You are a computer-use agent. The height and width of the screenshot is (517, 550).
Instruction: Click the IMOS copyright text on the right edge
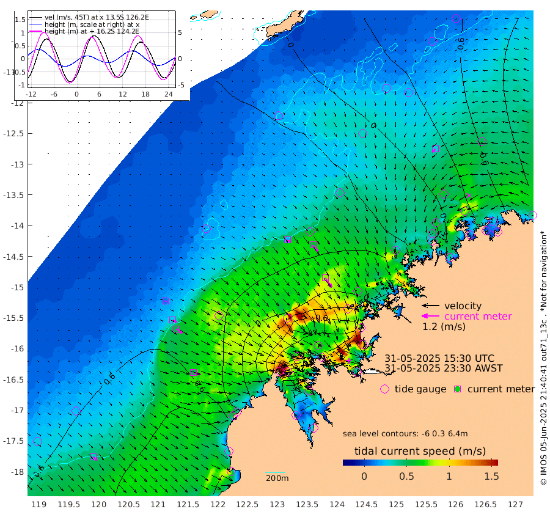pyautogui.click(x=543, y=358)
